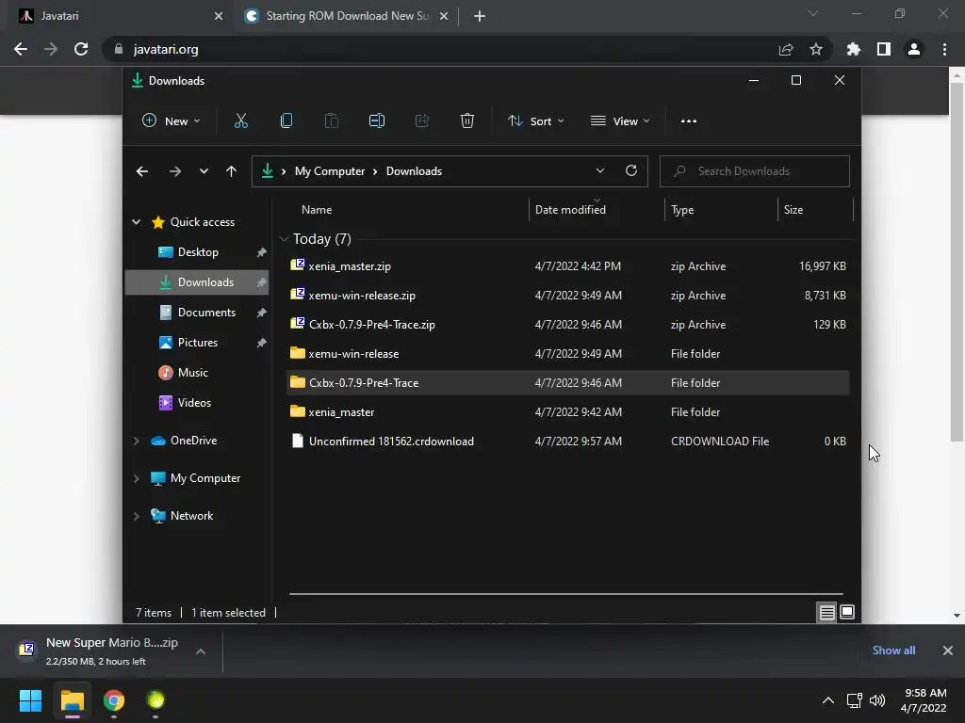Open Chrome profile avatar icon
Image resolution: width=965 pixels, height=723 pixels.
pyautogui.click(x=914, y=49)
